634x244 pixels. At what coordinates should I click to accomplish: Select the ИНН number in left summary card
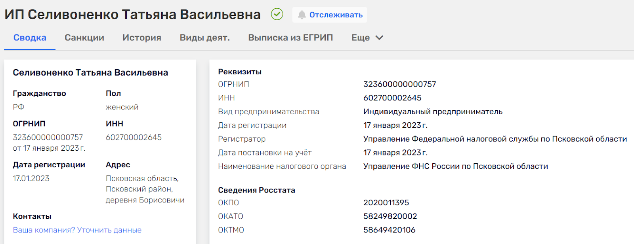click(134, 138)
